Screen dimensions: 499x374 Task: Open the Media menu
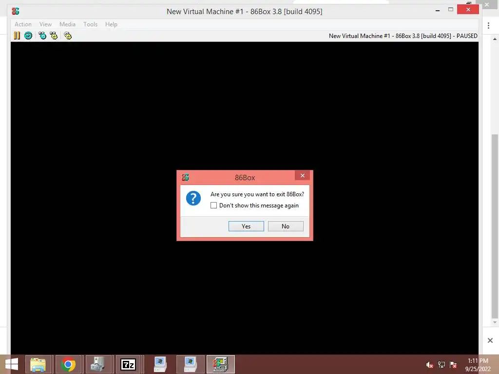click(x=67, y=24)
